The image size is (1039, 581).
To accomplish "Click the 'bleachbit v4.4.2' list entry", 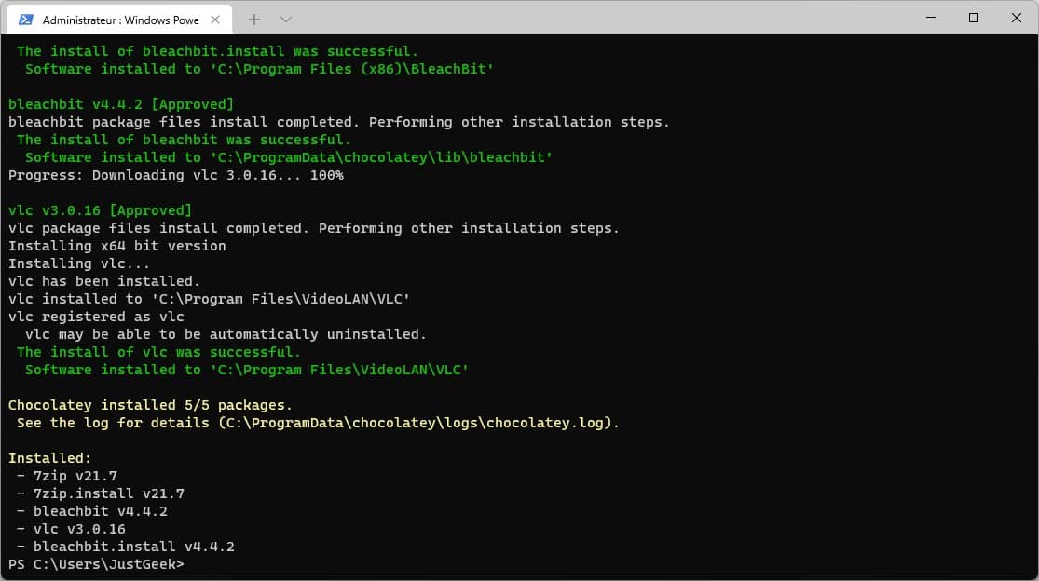I will pyautogui.click(x=92, y=511).
